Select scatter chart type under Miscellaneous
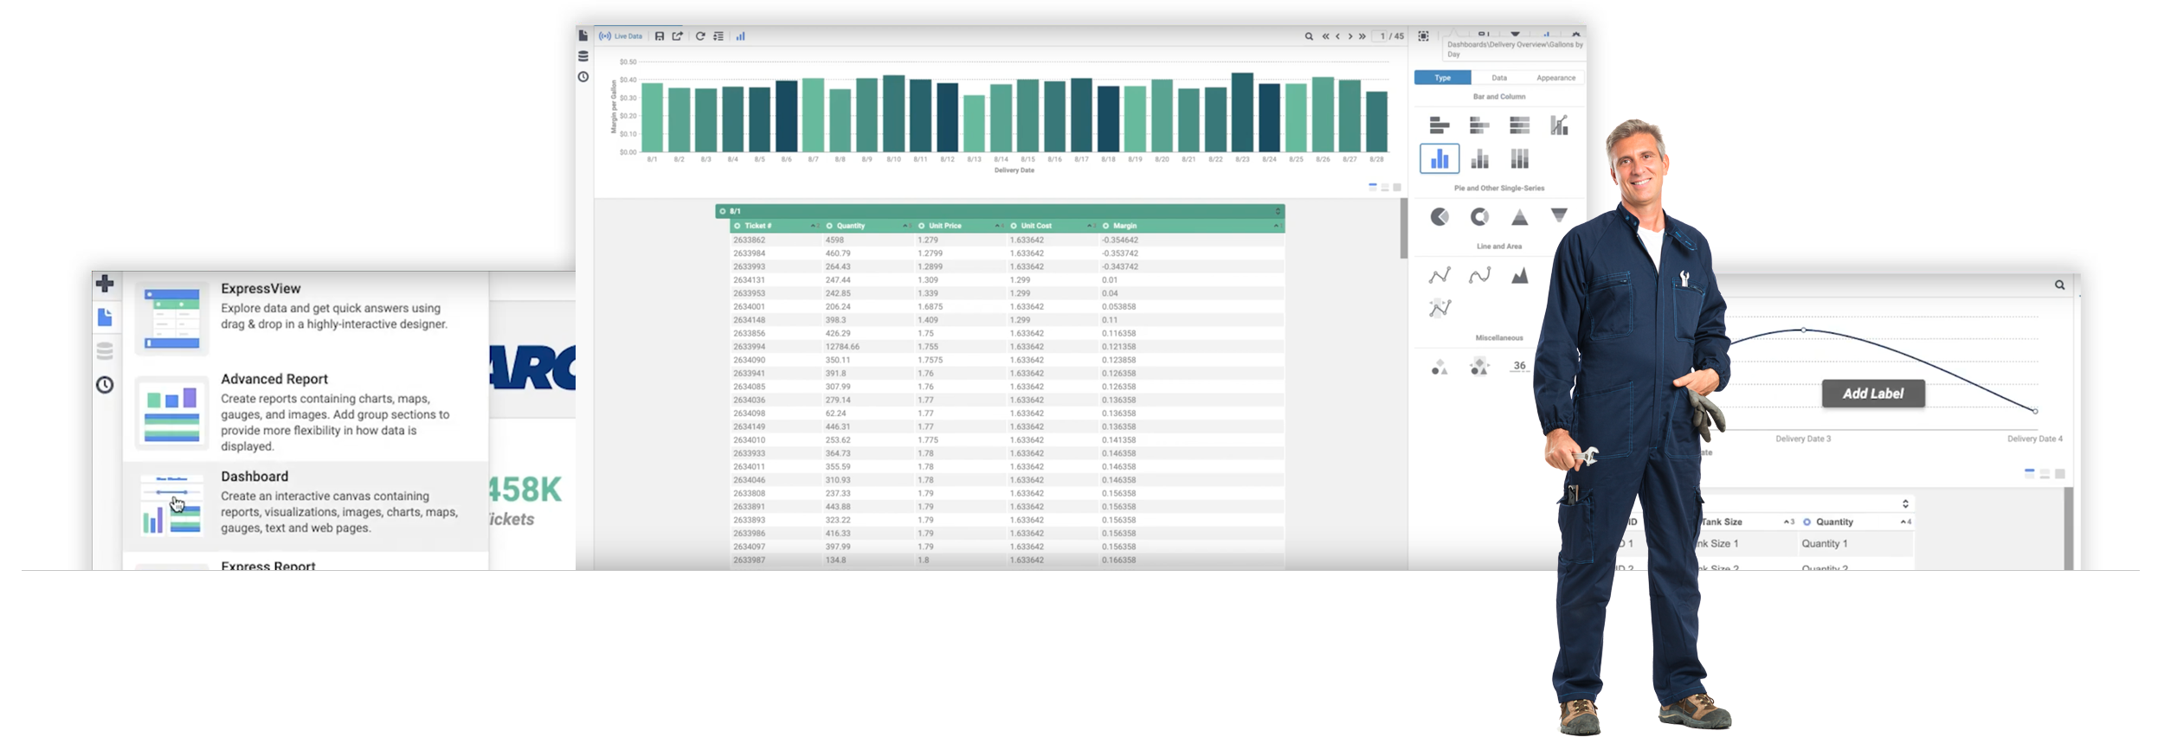The width and height of the screenshot is (2164, 737). [1439, 368]
